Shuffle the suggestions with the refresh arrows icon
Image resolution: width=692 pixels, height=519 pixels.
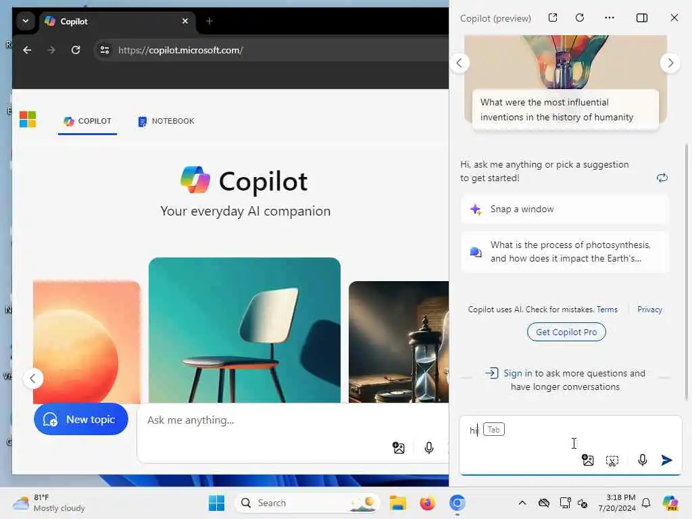tap(662, 178)
